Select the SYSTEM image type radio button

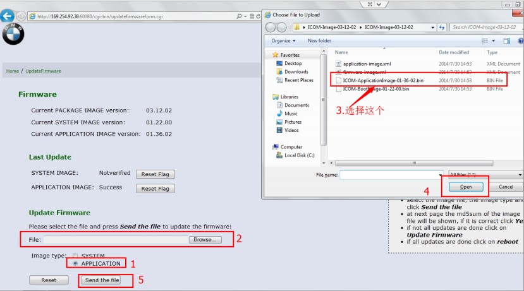click(75, 256)
